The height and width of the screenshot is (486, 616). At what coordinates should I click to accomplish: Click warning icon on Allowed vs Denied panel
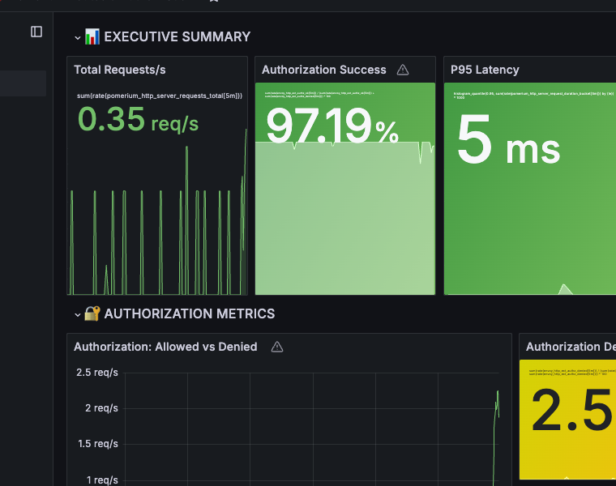277,347
